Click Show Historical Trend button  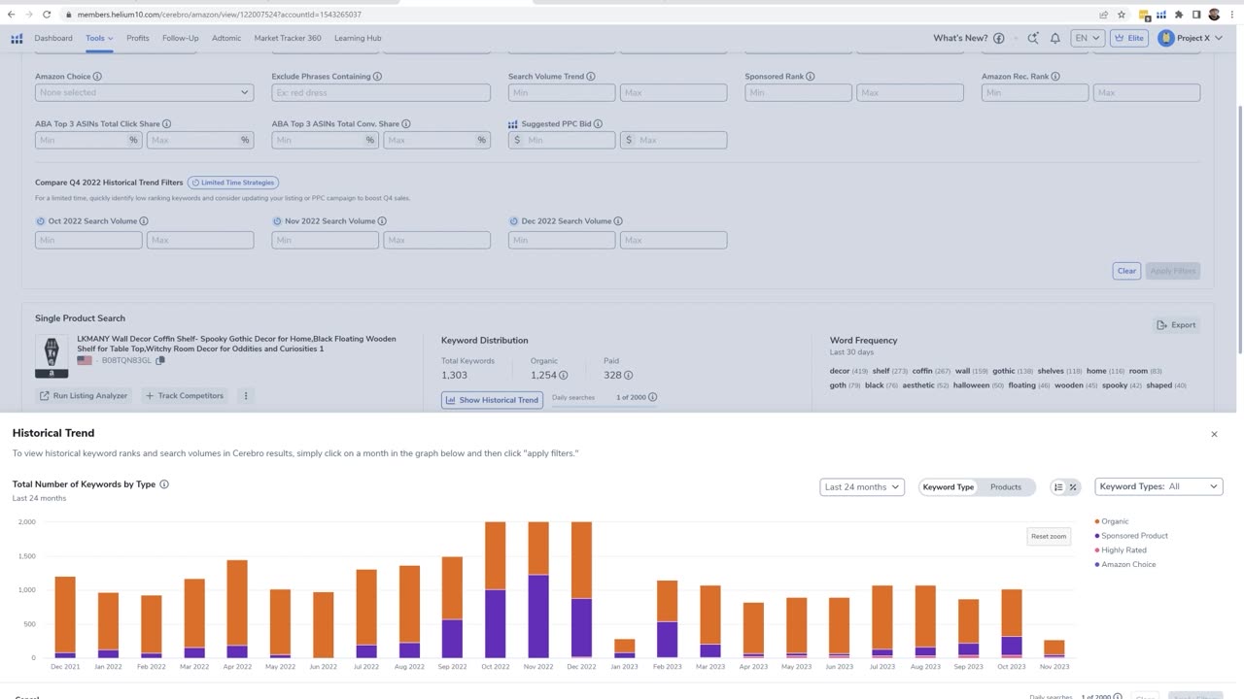click(x=492, y=400)
